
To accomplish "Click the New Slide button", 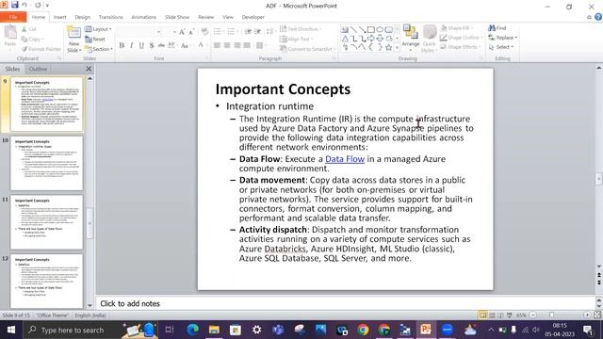I will click(73, 40).
